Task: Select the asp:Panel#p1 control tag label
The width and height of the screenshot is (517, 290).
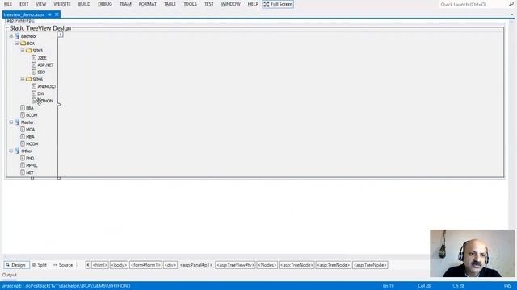Action: coord(19,21)
